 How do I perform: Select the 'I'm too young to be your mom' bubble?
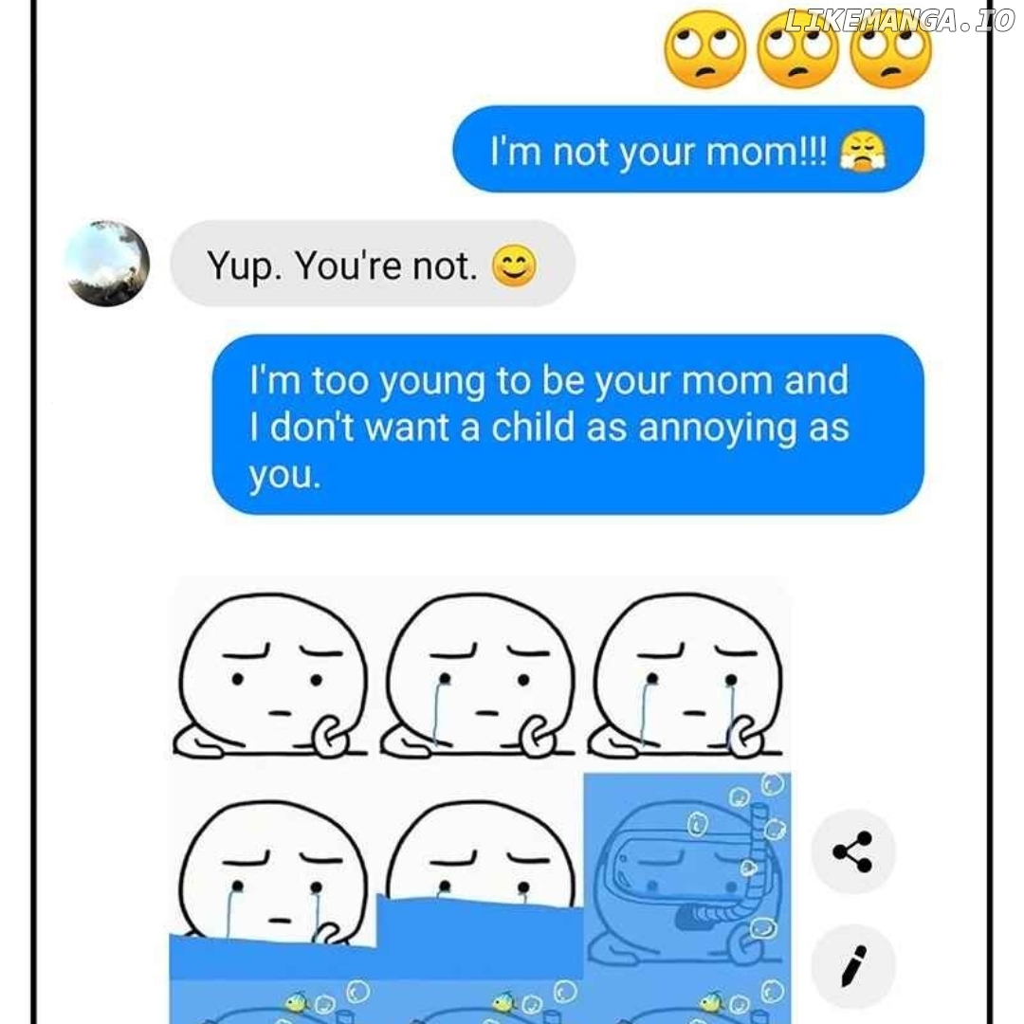click(x=568, y=425)
